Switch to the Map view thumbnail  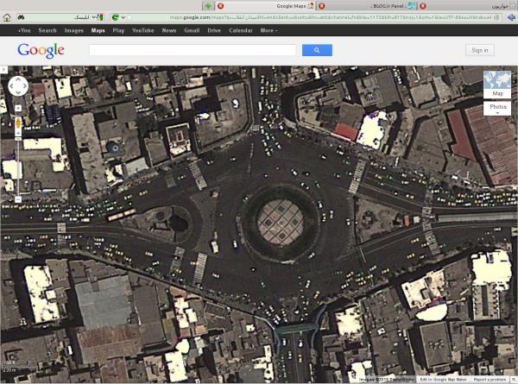(x=496, y=85)
